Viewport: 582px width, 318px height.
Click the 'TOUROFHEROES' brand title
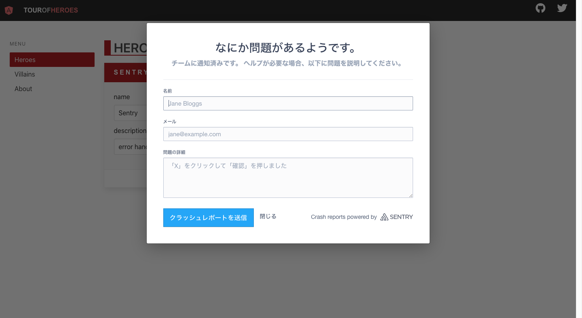pyautogui.click(x=51, y=10)
